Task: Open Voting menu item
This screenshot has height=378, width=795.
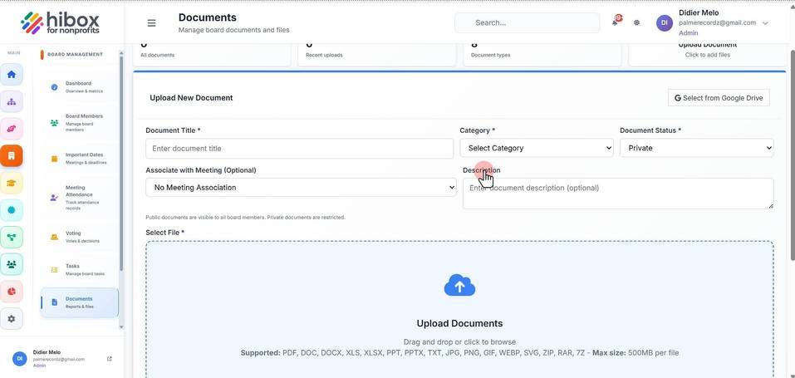Action: tap(79, 237)
